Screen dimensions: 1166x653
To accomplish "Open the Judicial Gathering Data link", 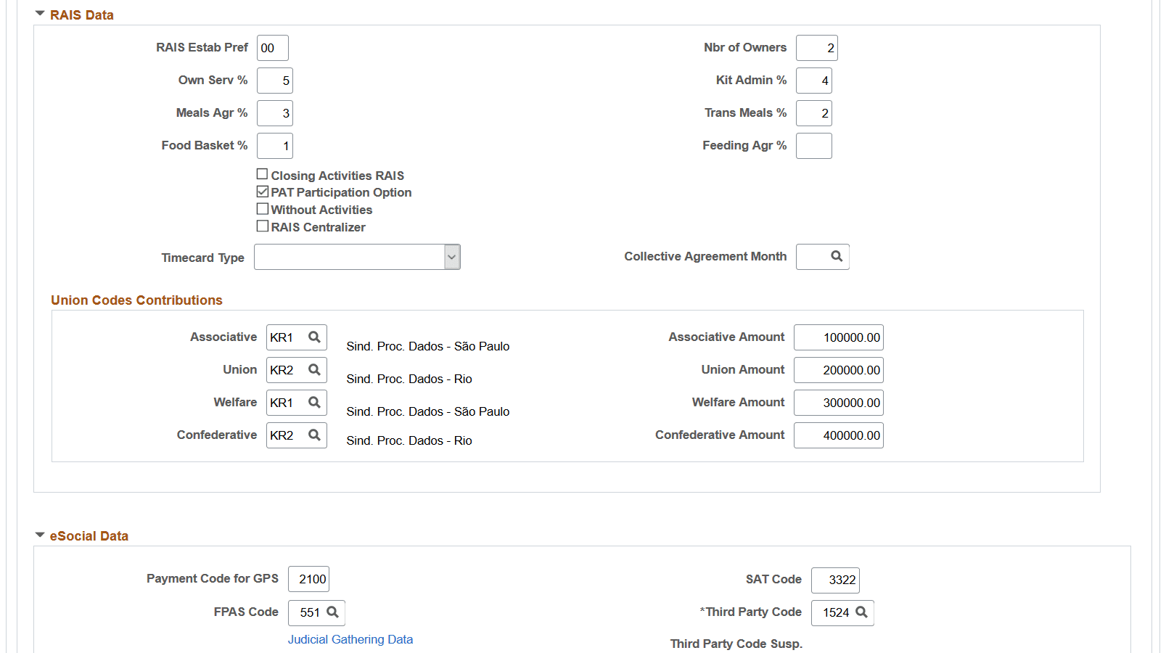I will [x=350, y=639].
